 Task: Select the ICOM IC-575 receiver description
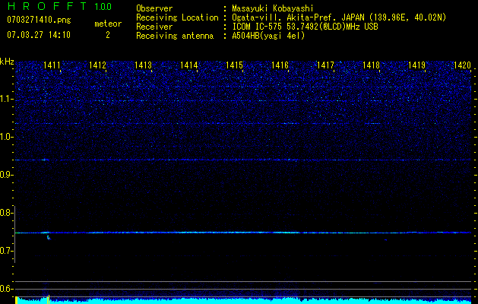305,27
